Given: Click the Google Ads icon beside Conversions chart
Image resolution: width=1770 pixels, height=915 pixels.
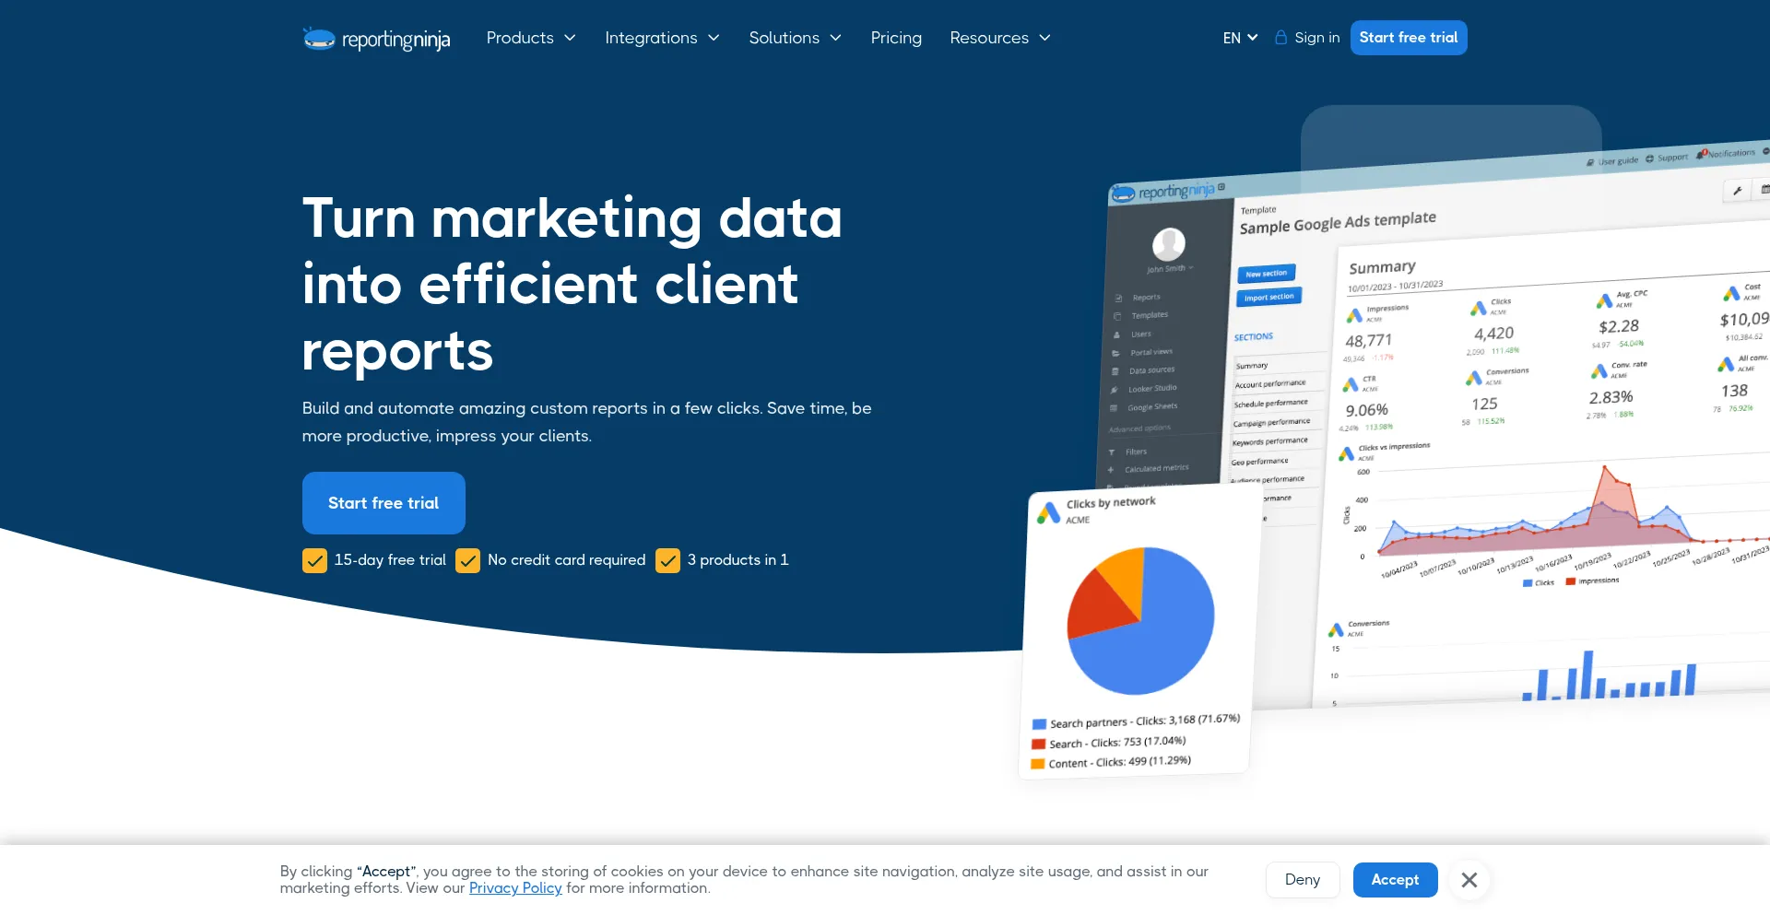Looking at the screenshot, I should click(1335, 630).
